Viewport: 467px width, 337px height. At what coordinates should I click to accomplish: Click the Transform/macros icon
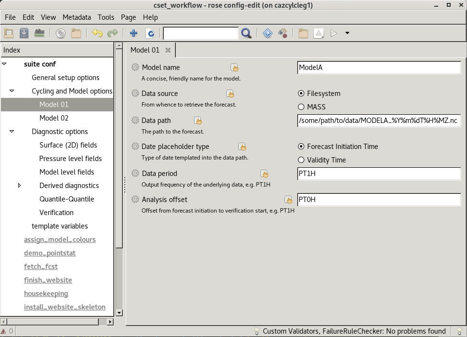283,33
